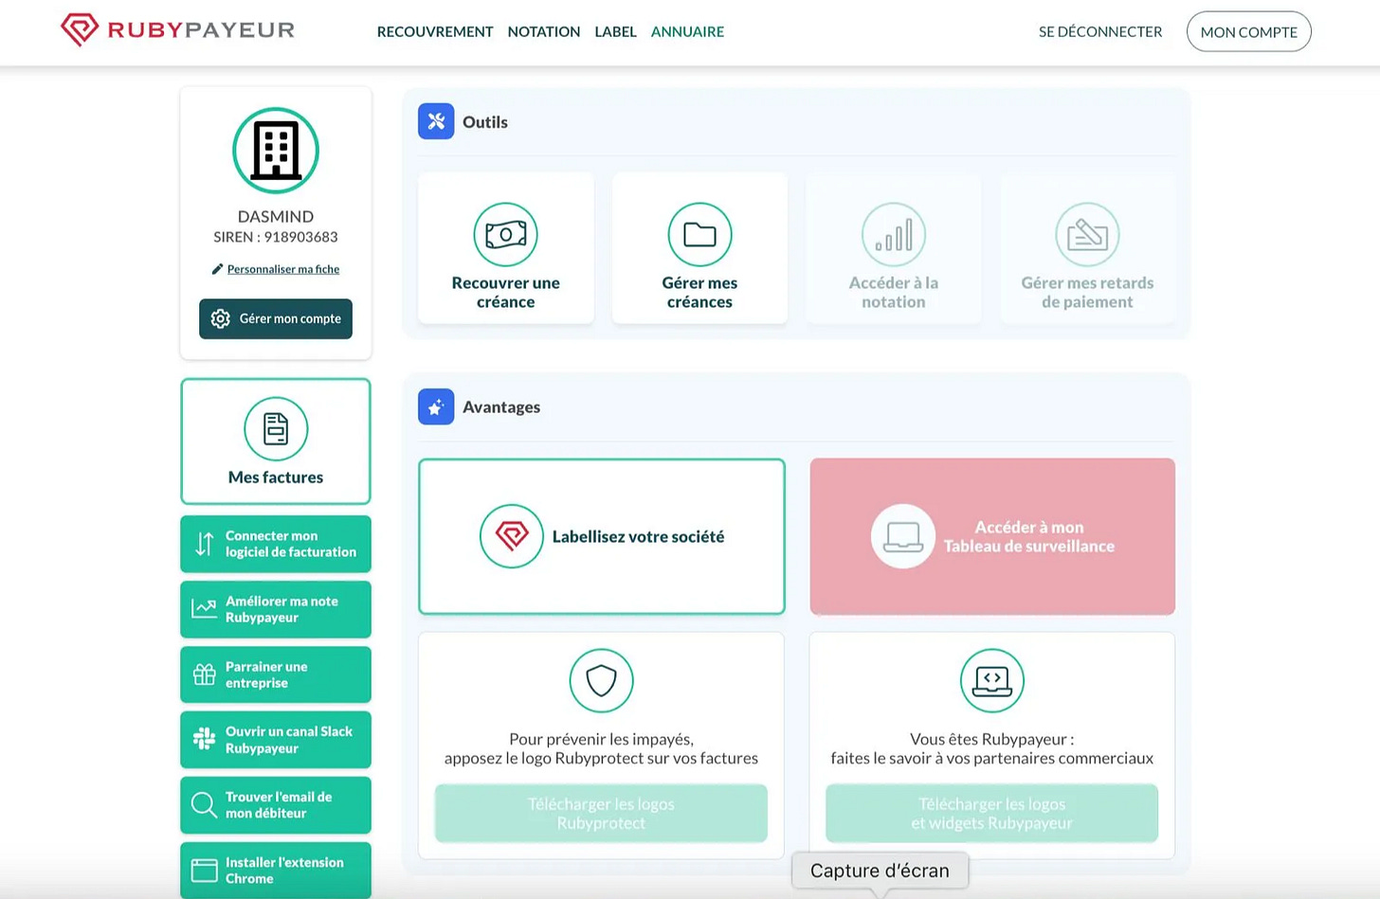Open Accéder à mon Tableau de surveillance
The height and width of the screenshot is (899, 1380).
[992, 536]
